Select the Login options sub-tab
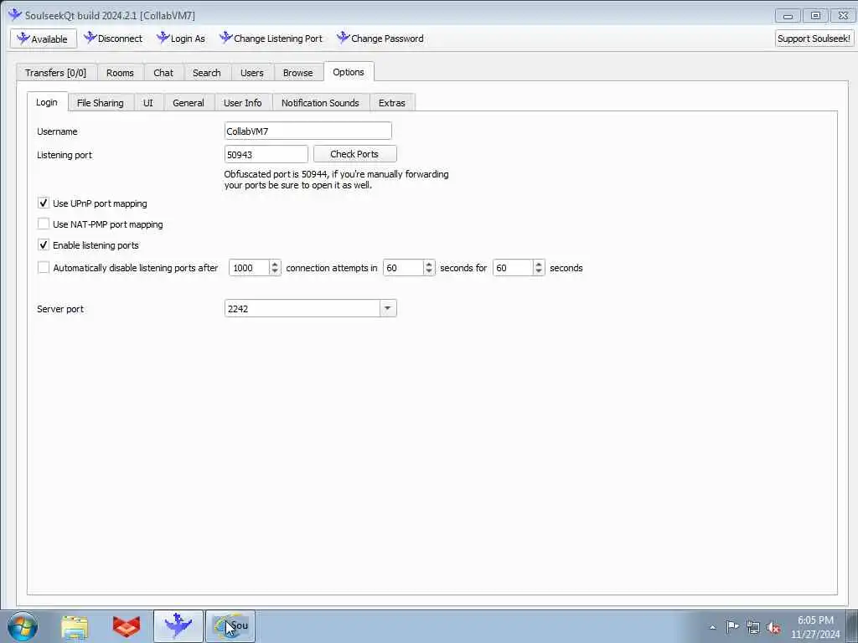The width and height of the screenshot is (858, 643). coord(47,102)
